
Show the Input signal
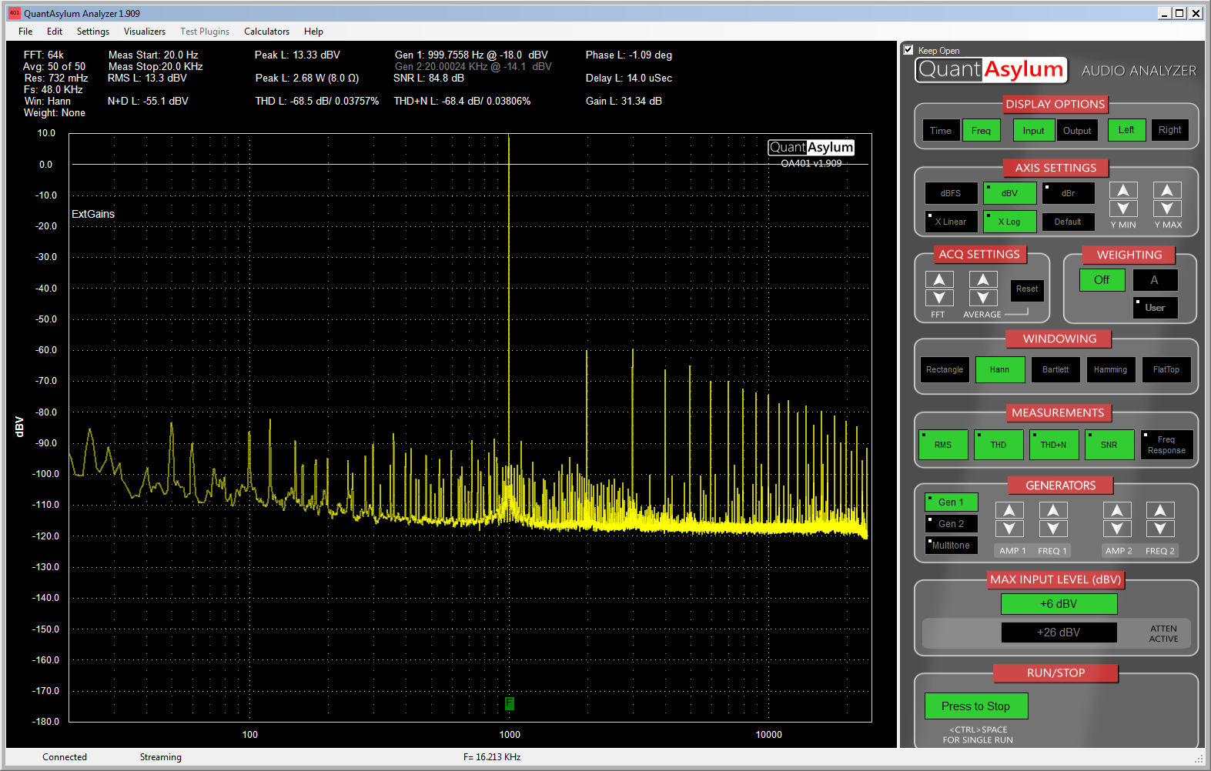coord(1034,131)
